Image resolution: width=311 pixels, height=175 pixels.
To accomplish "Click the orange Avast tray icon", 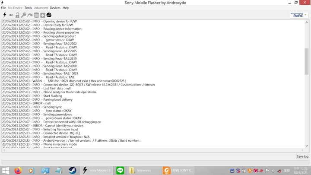I will point(250,171).
